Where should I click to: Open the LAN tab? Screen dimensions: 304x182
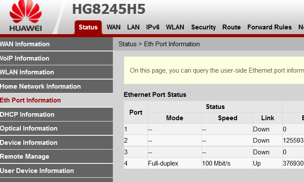coord(133,27)
